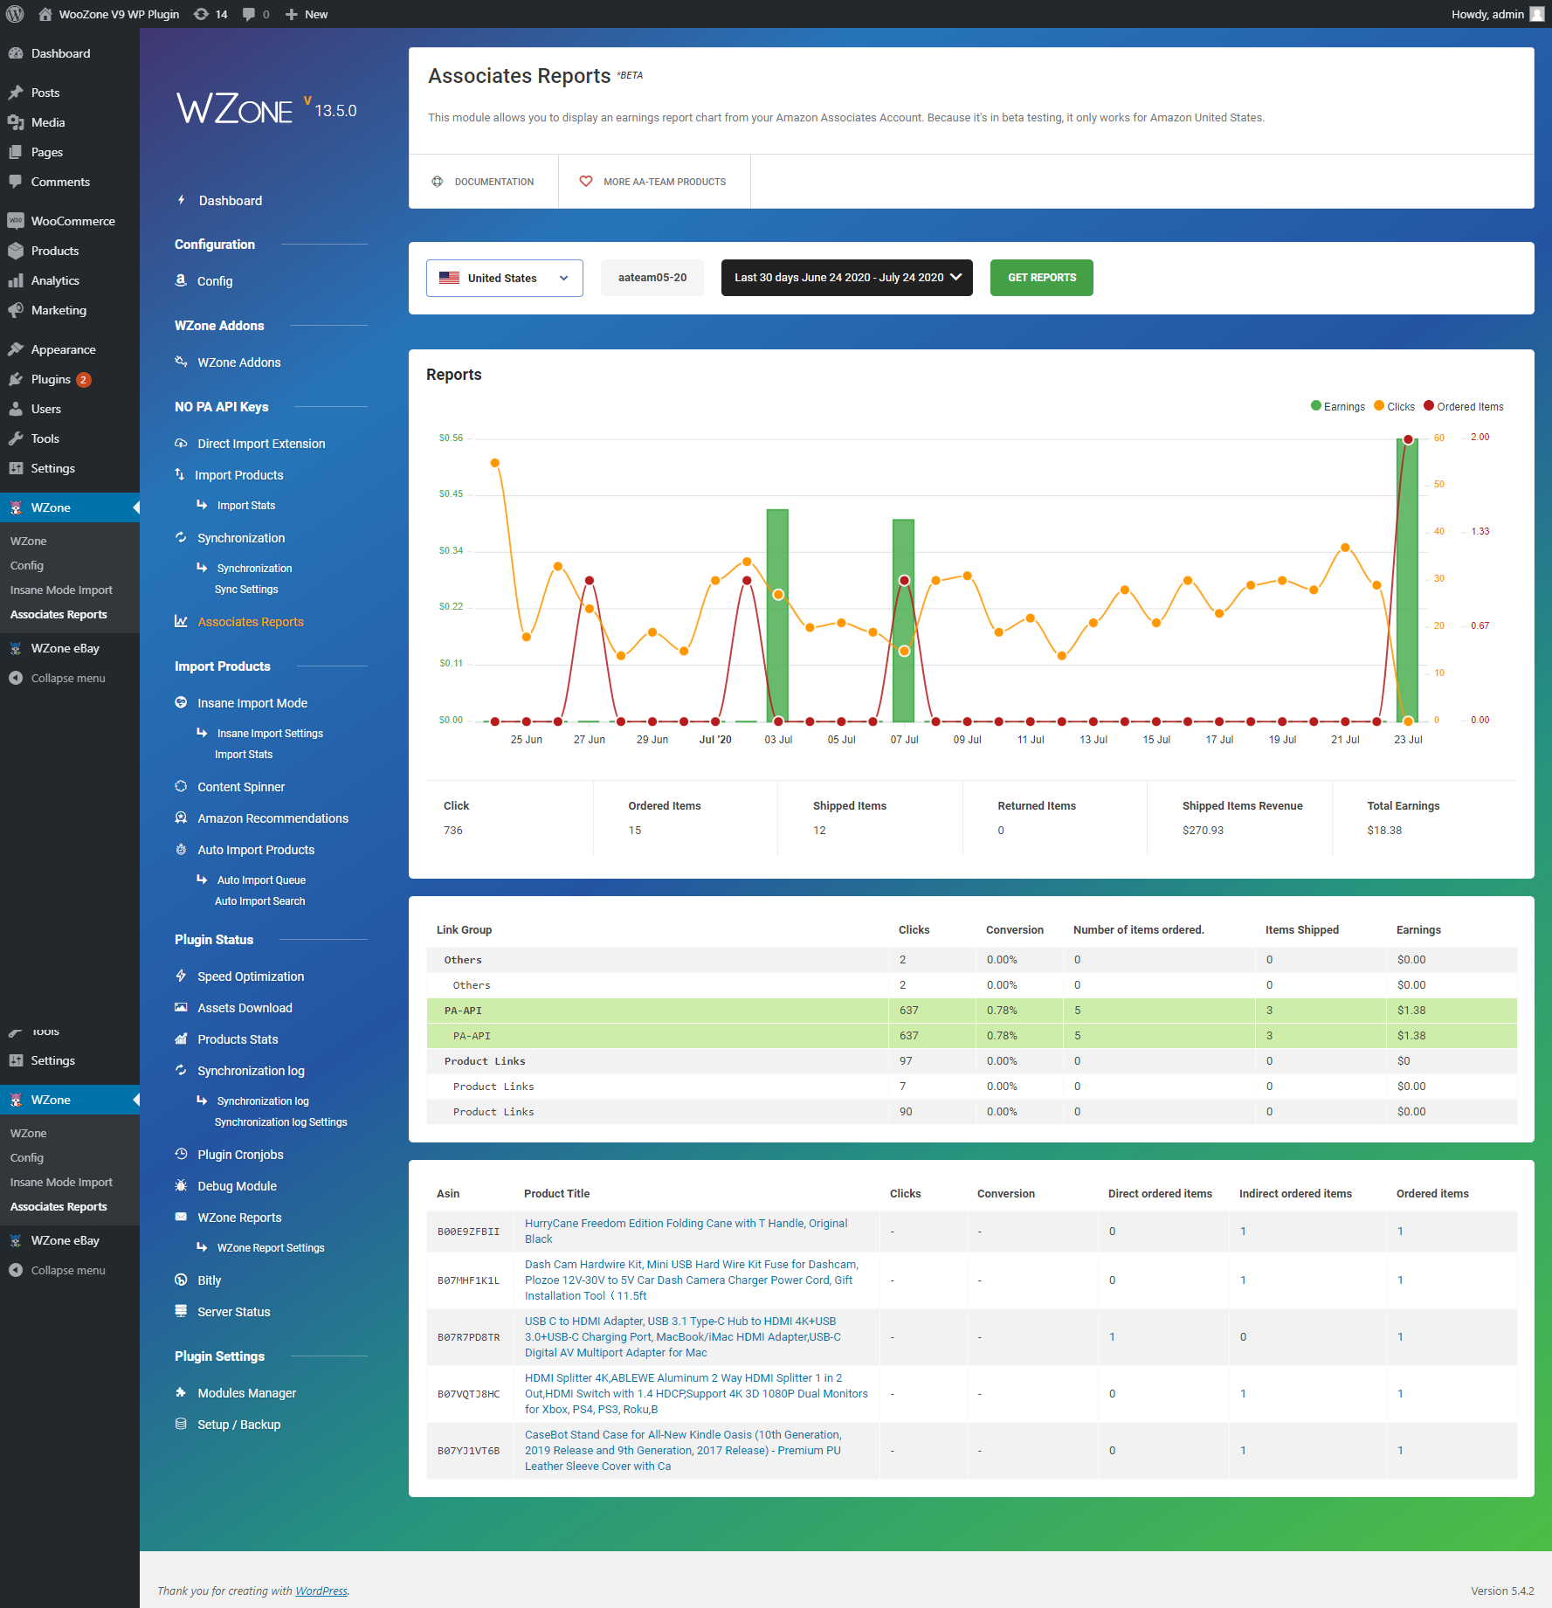Image resolution: width=1552 pixels, height=1608 pixels.
Task: Expand the Howdy, admin account menu
Action: (x=1497, y=14)
